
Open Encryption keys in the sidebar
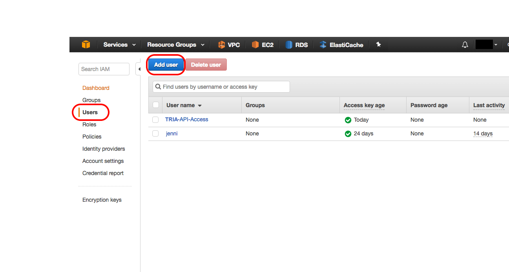point(102,200)
